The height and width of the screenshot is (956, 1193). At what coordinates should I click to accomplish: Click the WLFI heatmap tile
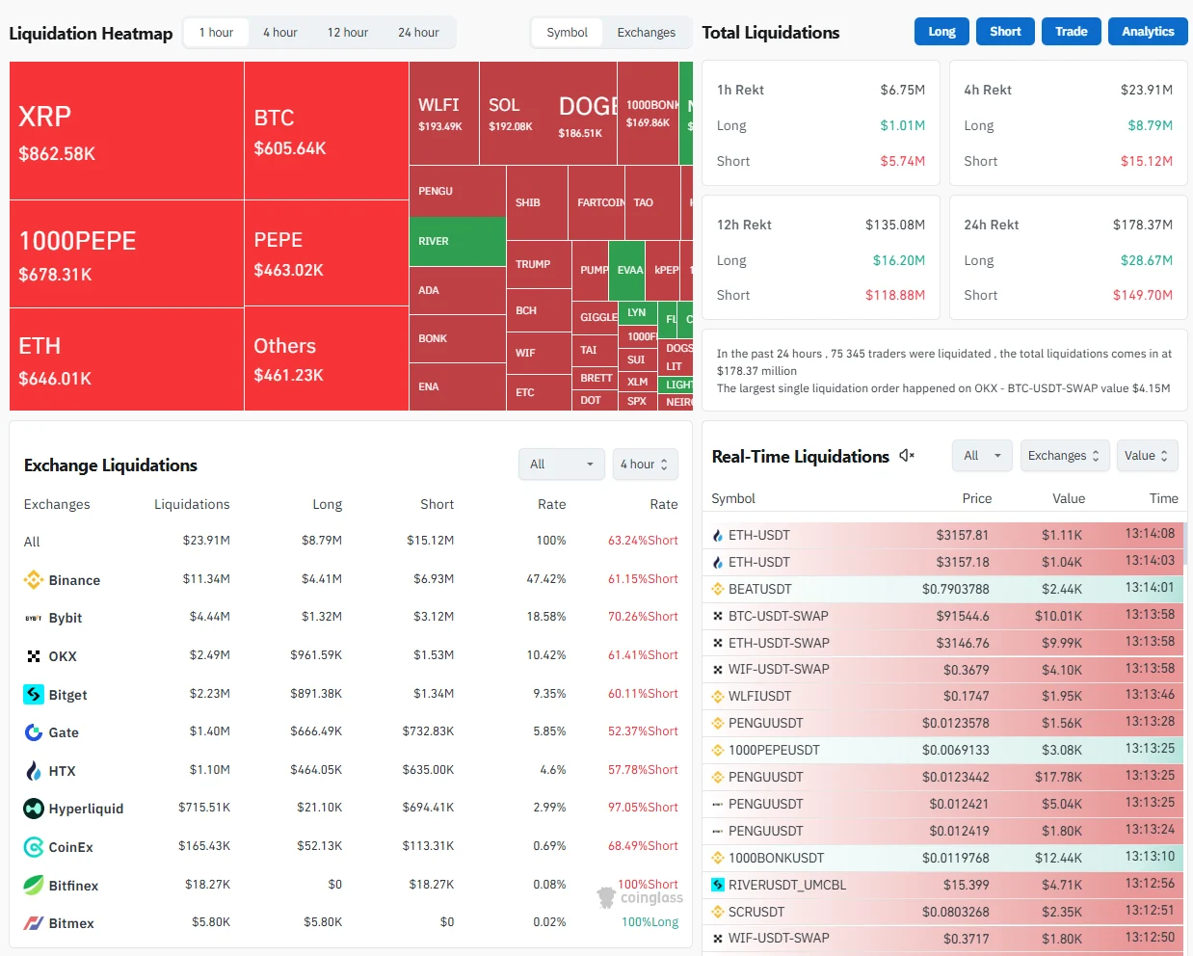[444, 114]
